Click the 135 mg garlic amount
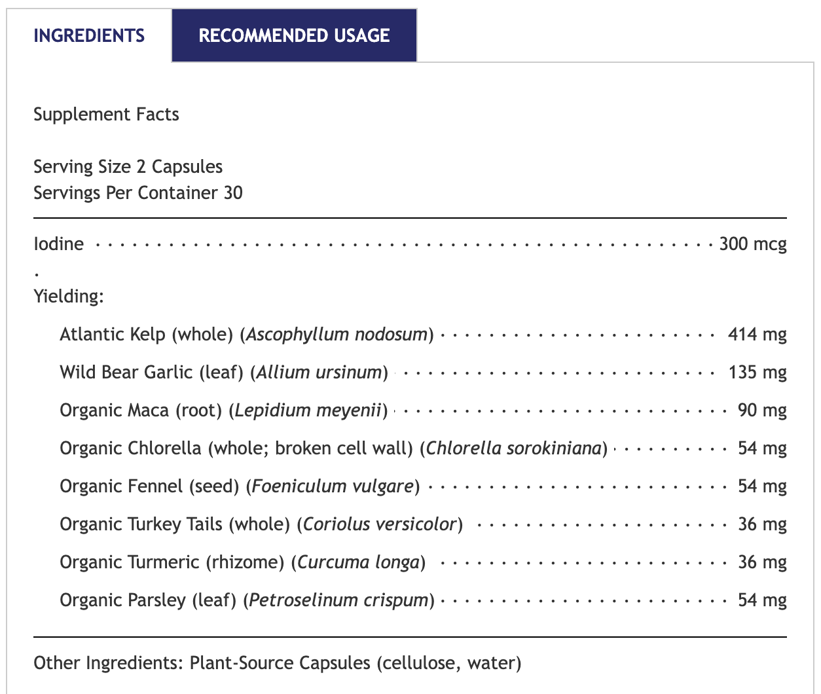The image size is (821, 694). [x=757, y=373]
